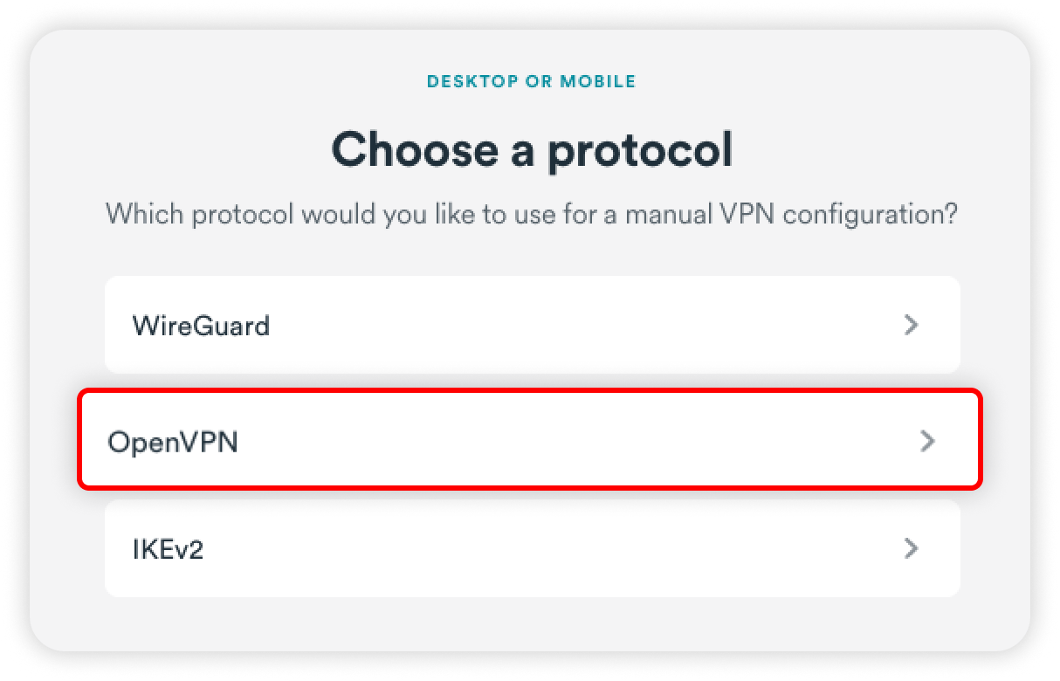The height and width of the screenshot is (681, 1060).
Task: Expand OpenVPN using its right chevron
Action: pyautogui.click(x=927, y=442)
